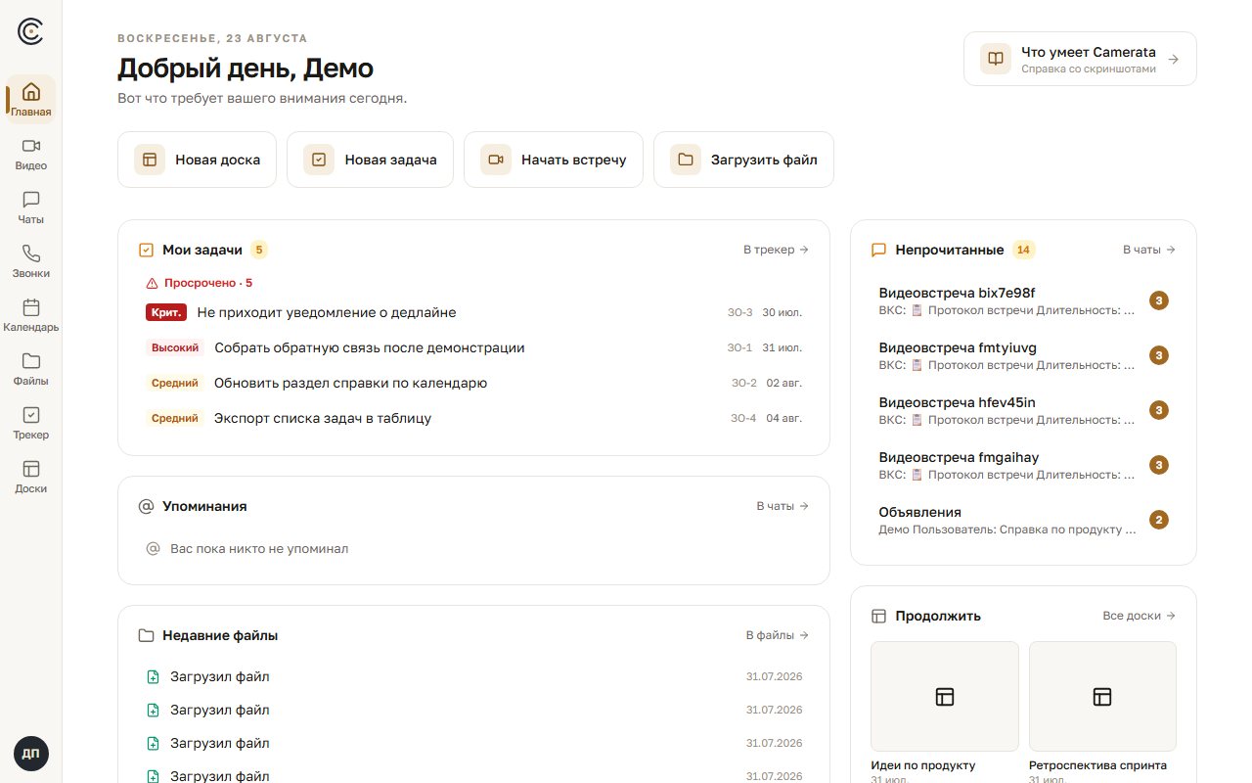The height and width of the screenshot is (783, 1252).
Task: Open the Объявления chat
Action: (1023, 520)
